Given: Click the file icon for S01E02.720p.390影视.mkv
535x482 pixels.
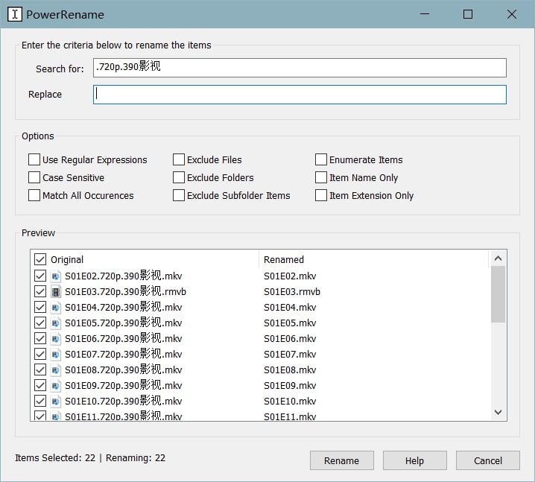Looking at the screenshot, I should click(x=56, y=276).
